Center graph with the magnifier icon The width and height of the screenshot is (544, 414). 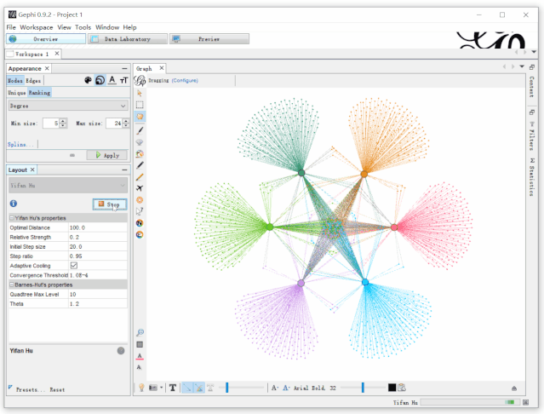(140, 332)
